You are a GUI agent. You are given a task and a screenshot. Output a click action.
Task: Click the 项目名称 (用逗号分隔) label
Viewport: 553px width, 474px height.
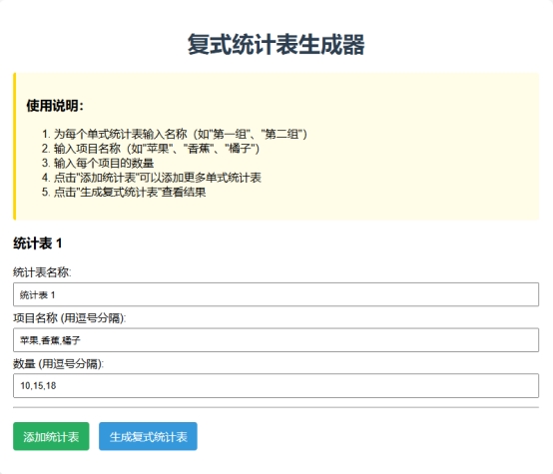[x=70, y=318]
